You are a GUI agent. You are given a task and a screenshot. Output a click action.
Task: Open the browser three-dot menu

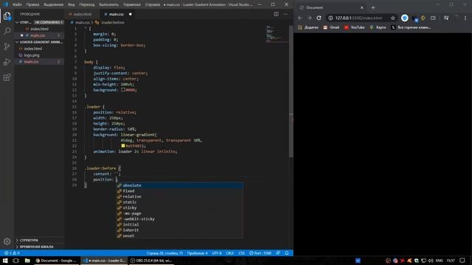pyautogui.click(x=465, y=18)
